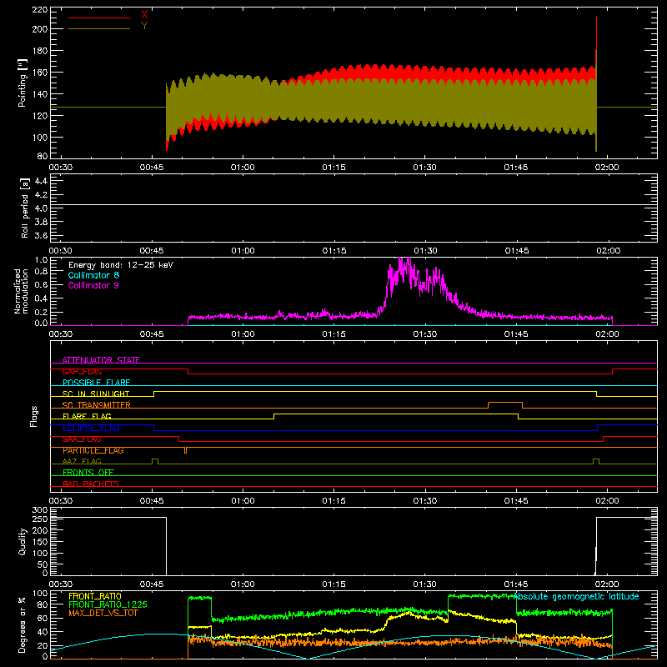The width and height of the screenshot is (667, 667).
Task: Click '02:00' time label under Flags plot
Action: point(607,501)
